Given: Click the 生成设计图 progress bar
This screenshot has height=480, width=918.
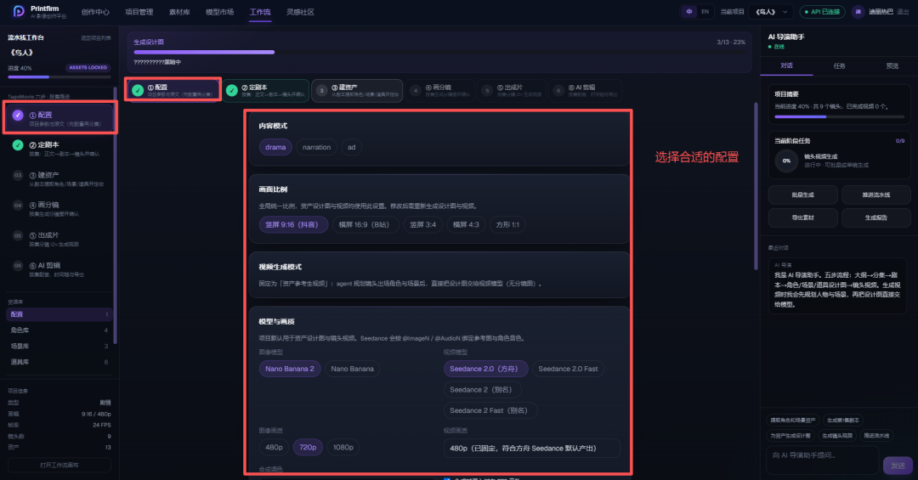Looking at the screenshot, I should click(439, 52).
